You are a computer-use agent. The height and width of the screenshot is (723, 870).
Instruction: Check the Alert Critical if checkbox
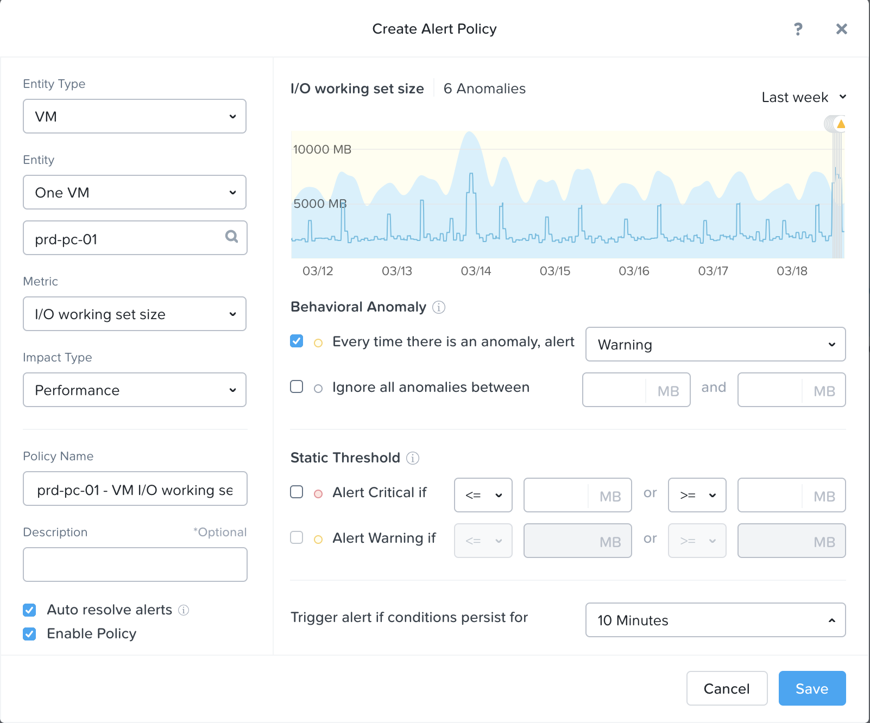click(297, 492)
